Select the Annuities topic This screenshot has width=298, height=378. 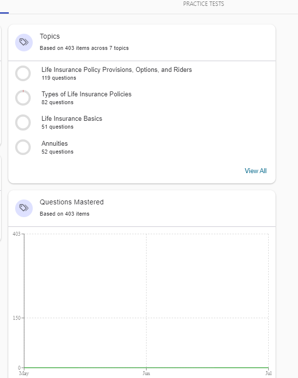coord(54,144)
